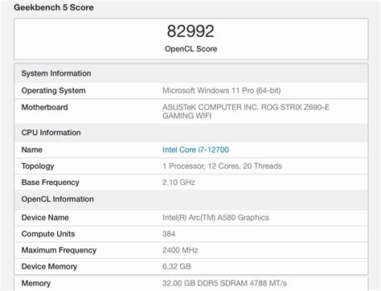The height and width of the screenshot is (291, 381).
Task: Click the Geekbench 5 Score heading
Action: click(54, 7)
